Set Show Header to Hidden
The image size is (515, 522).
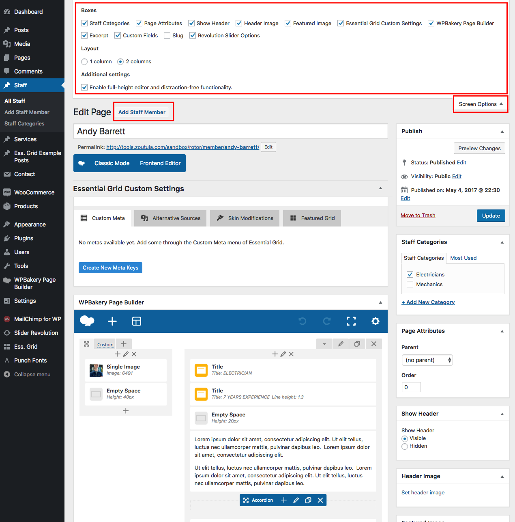(405, 447)
